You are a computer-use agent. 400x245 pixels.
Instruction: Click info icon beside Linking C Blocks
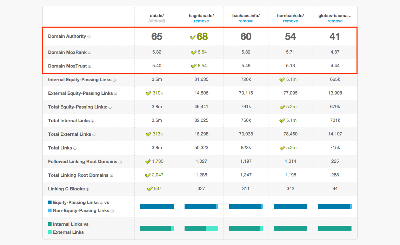point(87,189)
